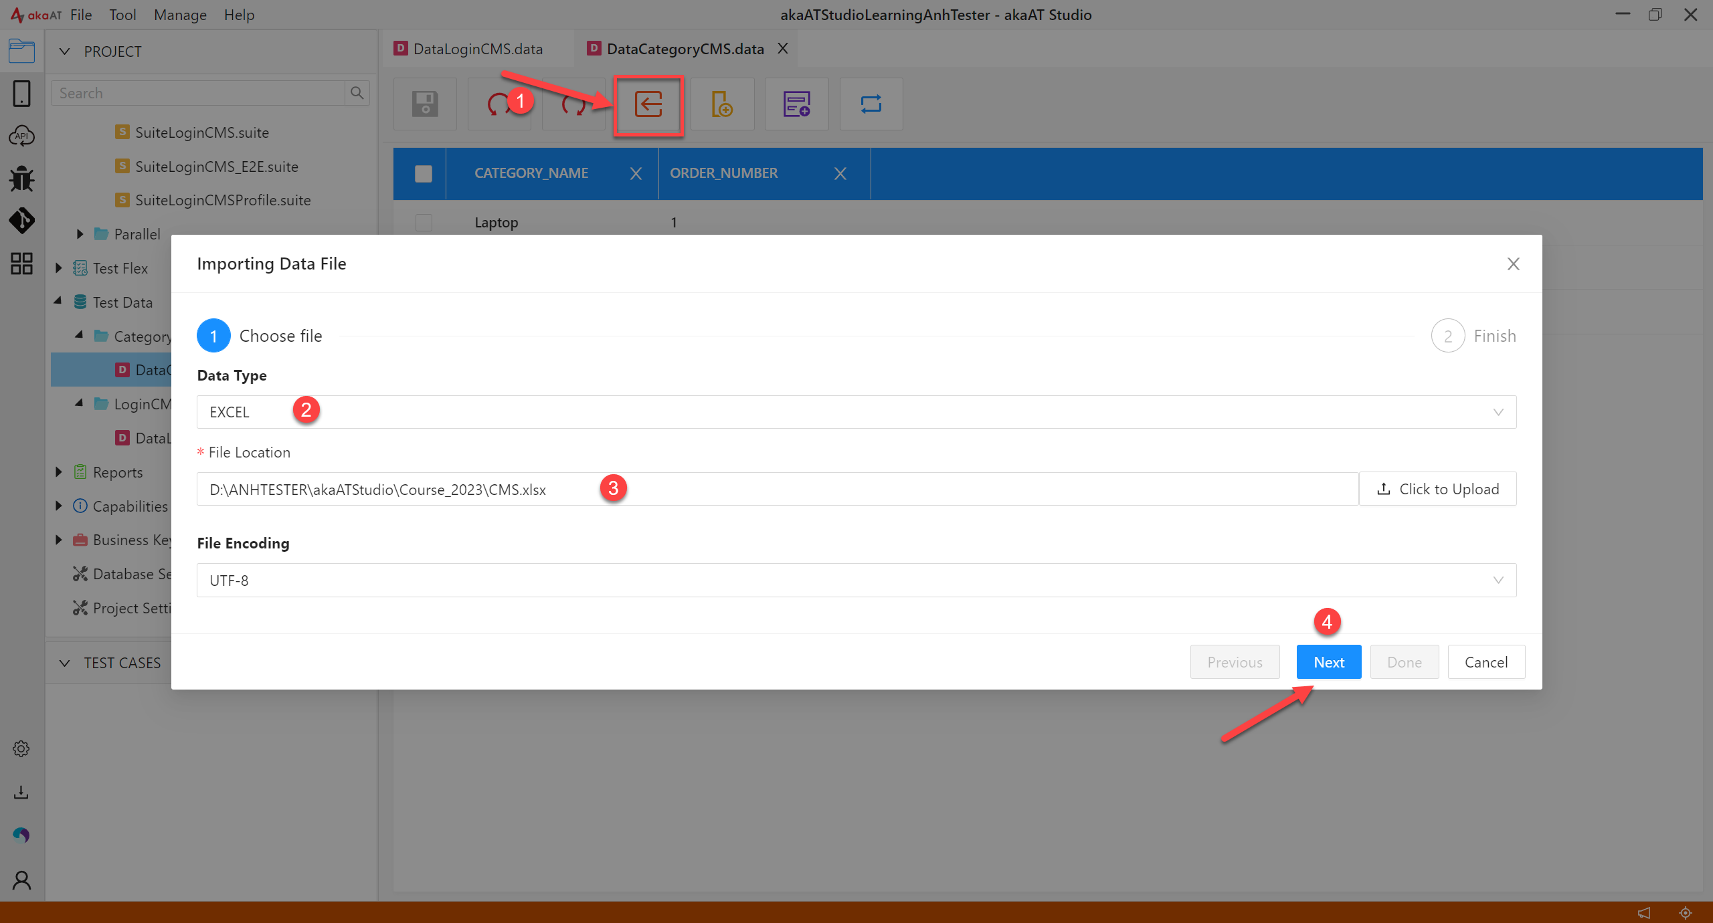
Task: Toggle the Laptop row checkbox
Action: [424, 222]
